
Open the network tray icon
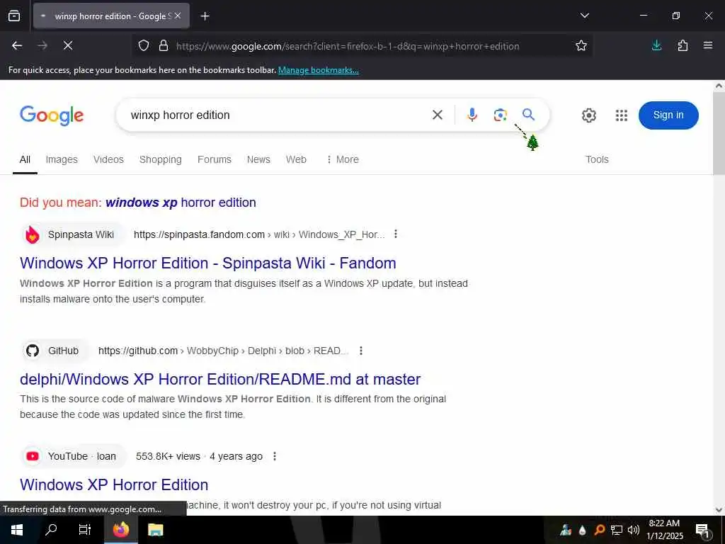[617, 530]
